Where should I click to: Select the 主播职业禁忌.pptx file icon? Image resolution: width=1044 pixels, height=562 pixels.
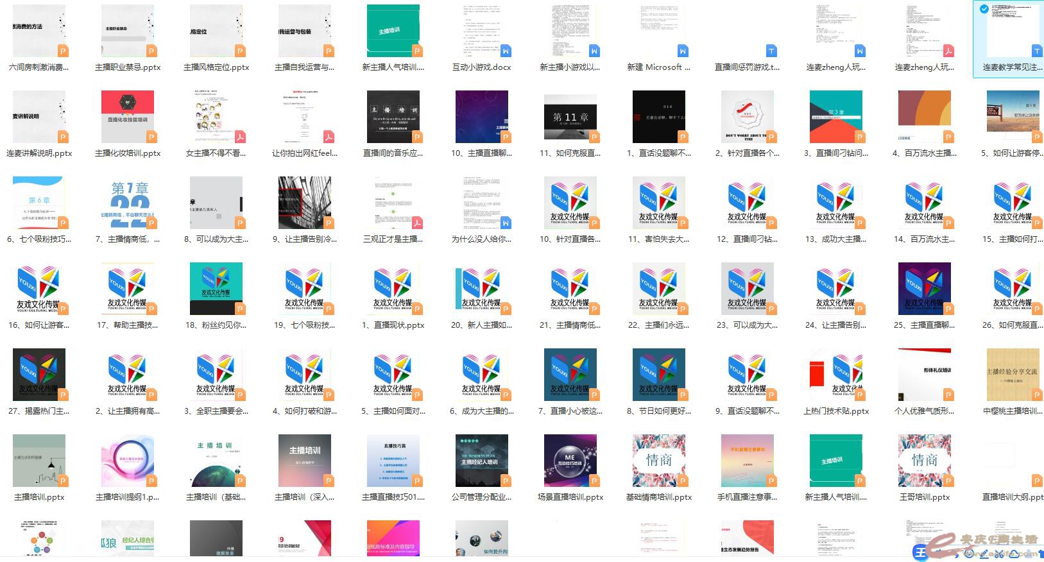coord(128,31)
